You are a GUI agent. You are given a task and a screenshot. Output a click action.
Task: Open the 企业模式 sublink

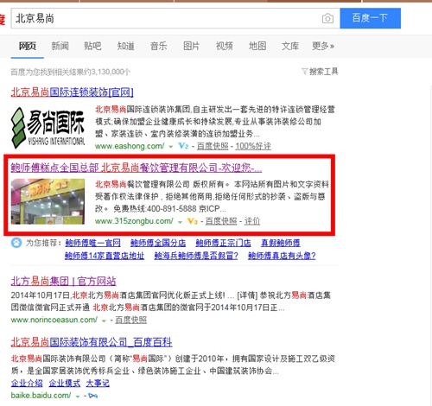(x=65, y=384)
